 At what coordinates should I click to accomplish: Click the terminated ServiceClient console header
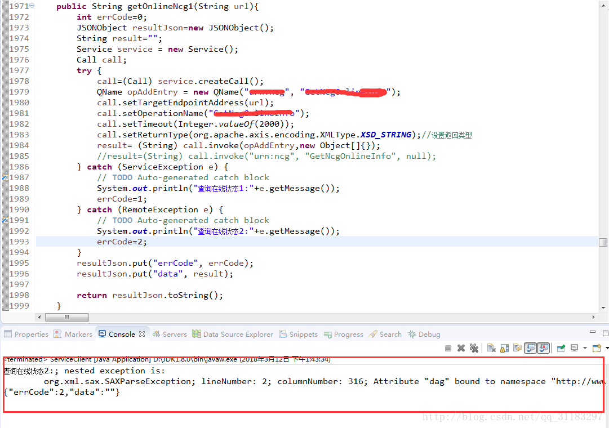[167, 359]
